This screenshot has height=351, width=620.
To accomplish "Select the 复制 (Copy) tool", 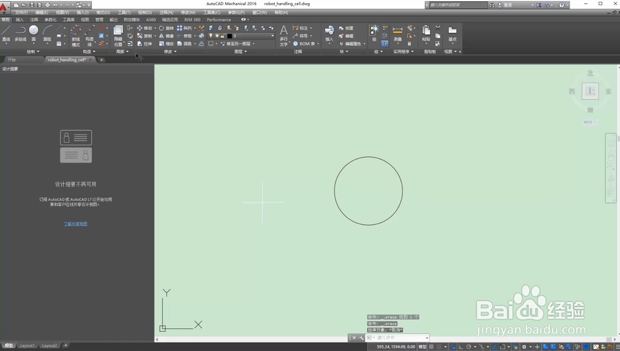I will coord(144,35).
